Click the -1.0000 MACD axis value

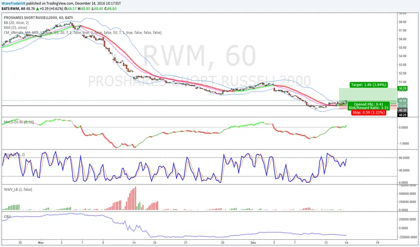click(x=403, y=144)
